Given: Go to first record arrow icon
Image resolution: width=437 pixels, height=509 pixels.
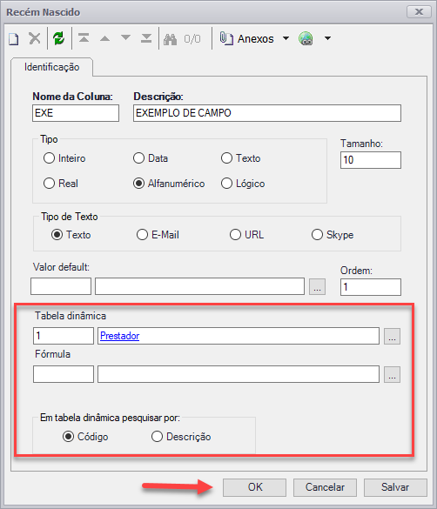Looking at the screenshot, I should (84, 38).
